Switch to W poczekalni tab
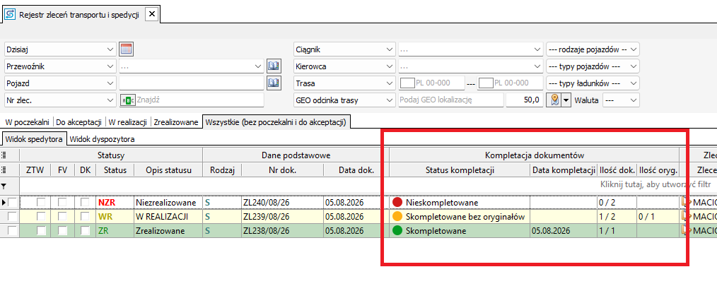 click(x=27, y=122)
